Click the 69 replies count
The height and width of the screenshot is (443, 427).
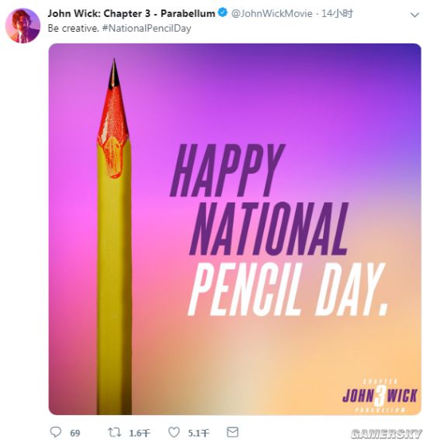point(75,433)
